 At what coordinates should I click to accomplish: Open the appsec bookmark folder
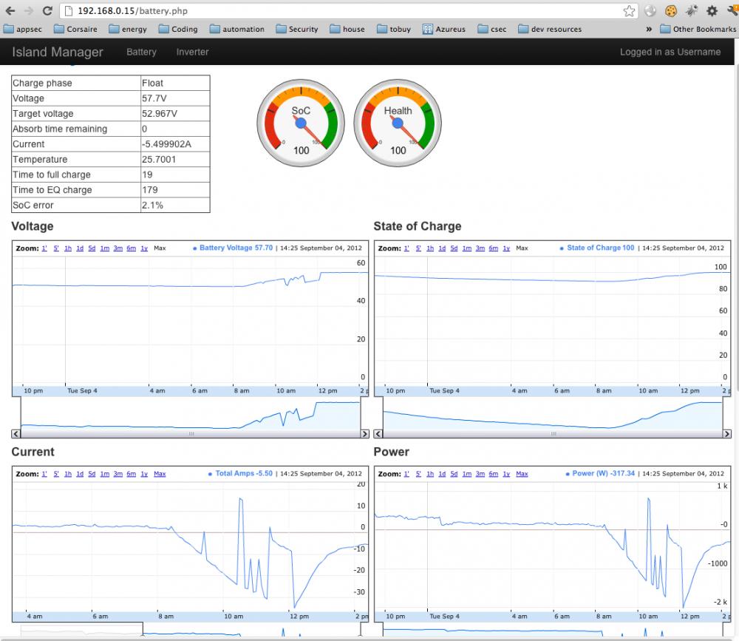pos(23,29)
